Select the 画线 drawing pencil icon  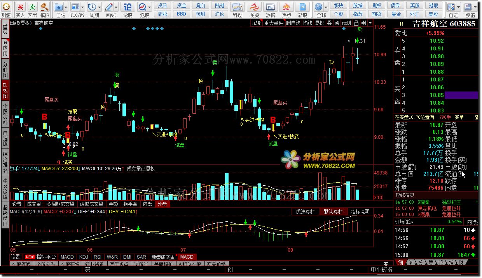click(109, 7)
